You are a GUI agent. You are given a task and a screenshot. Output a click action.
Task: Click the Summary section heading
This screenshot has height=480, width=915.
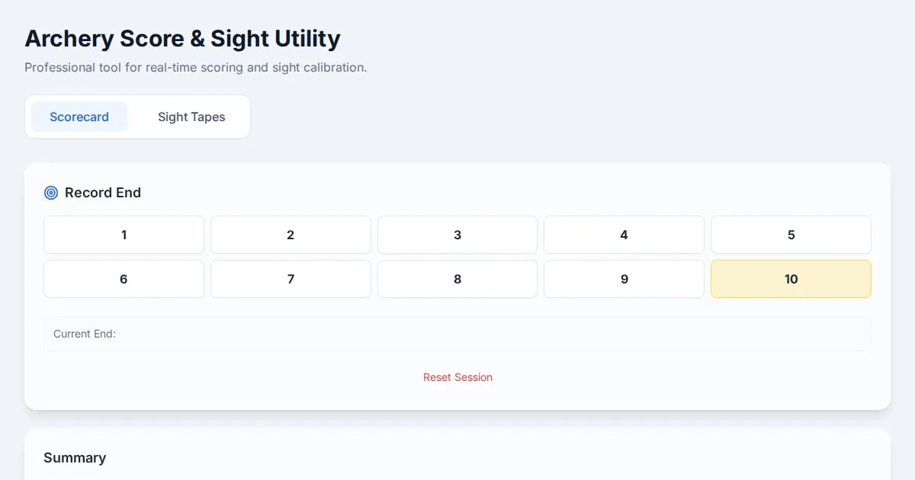tap(75, 458)
